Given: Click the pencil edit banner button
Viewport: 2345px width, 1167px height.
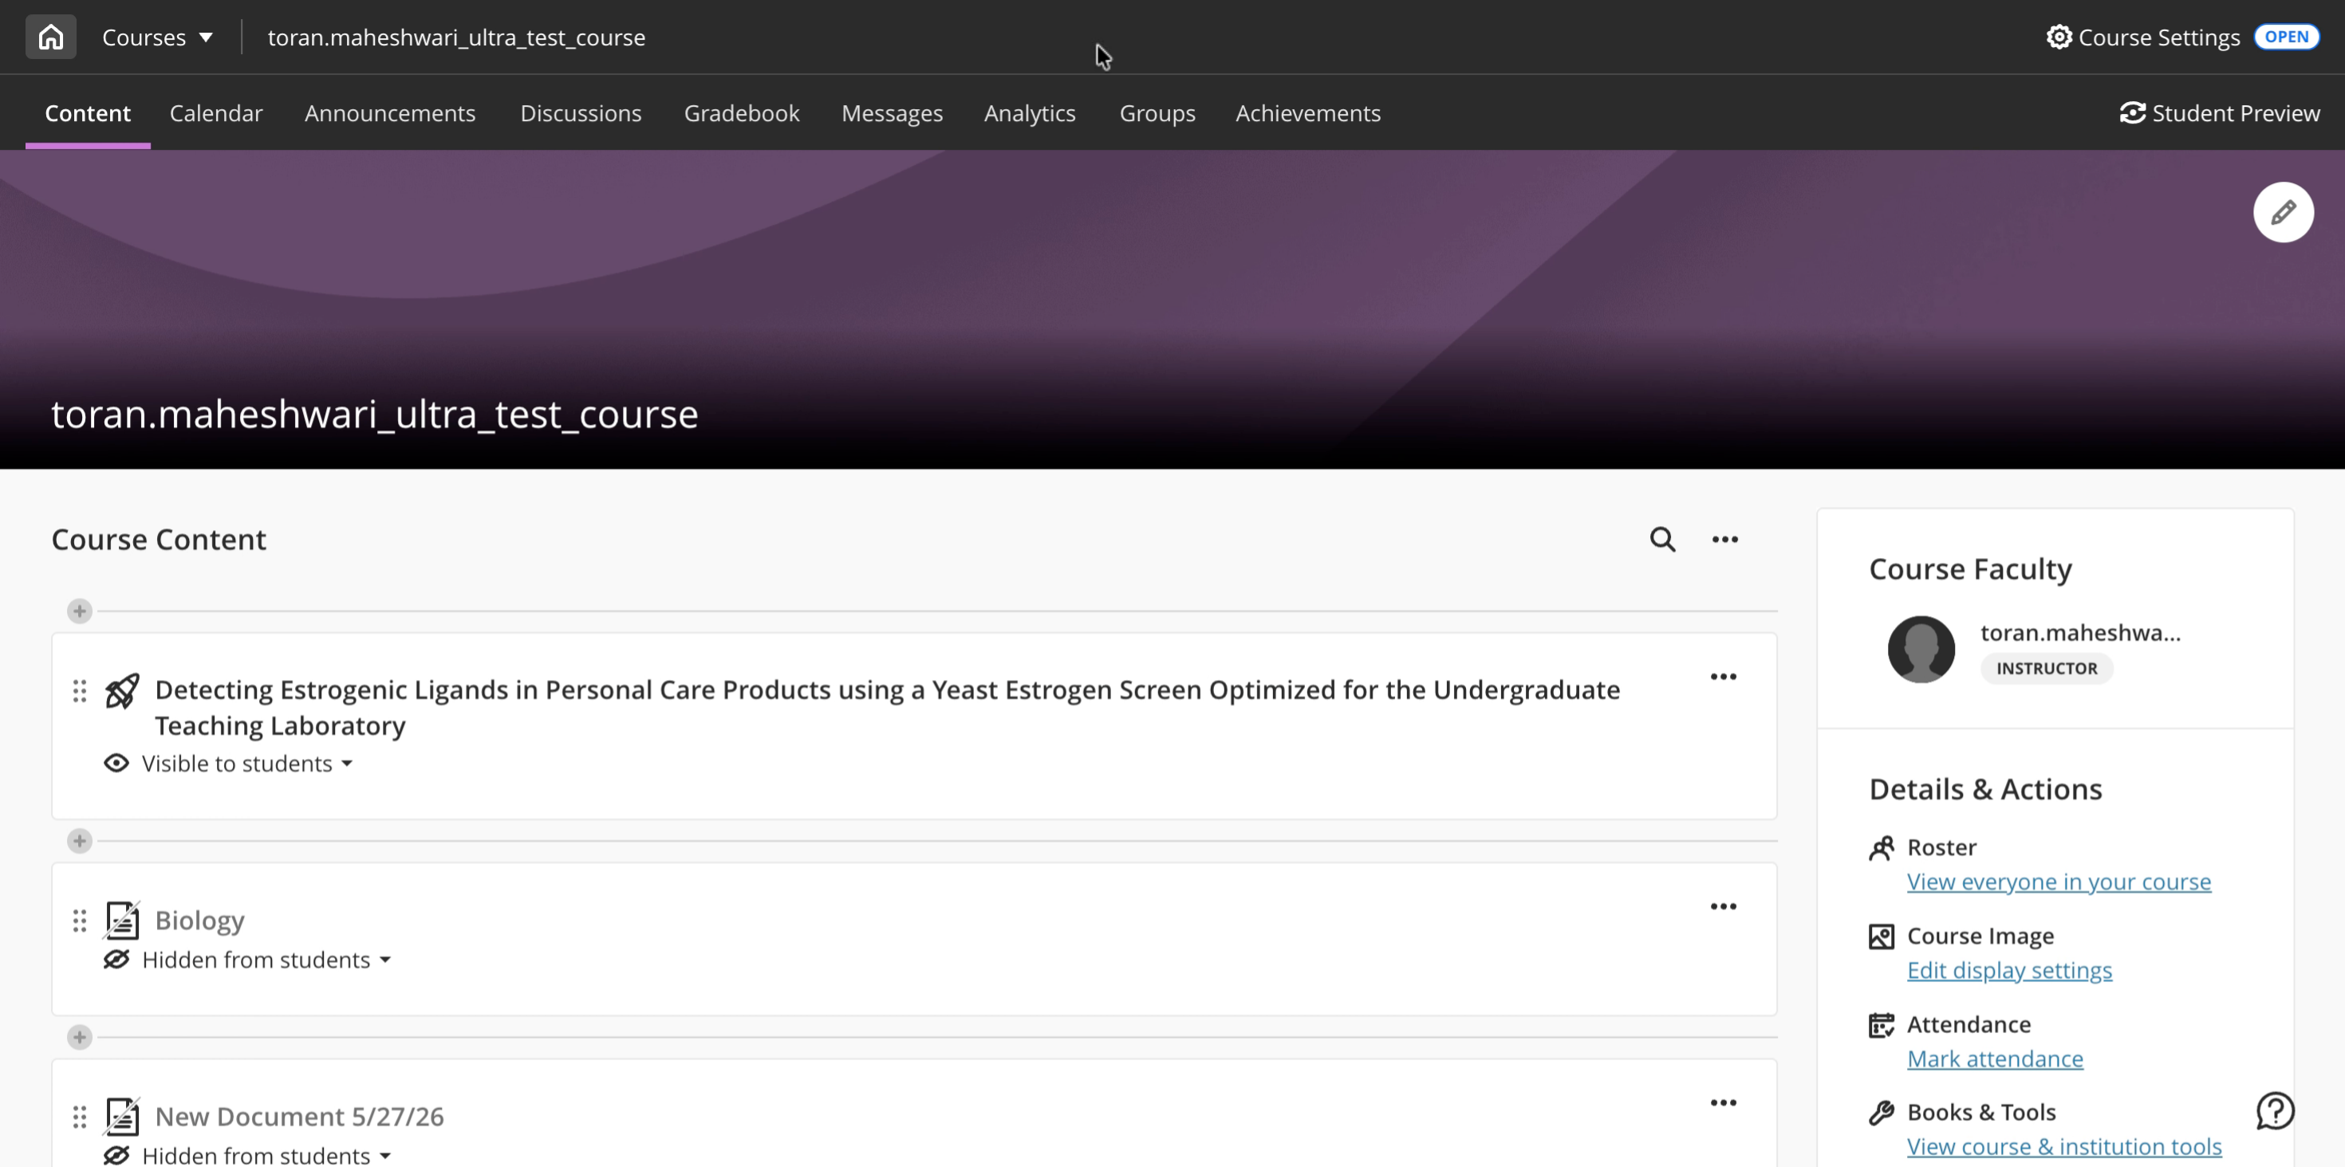Looking at the screenshot, I should 2283,212.
